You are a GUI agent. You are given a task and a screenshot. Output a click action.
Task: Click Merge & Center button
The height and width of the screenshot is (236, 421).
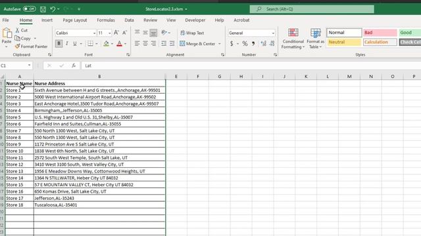pyautogui.click(x=197, y=44)
